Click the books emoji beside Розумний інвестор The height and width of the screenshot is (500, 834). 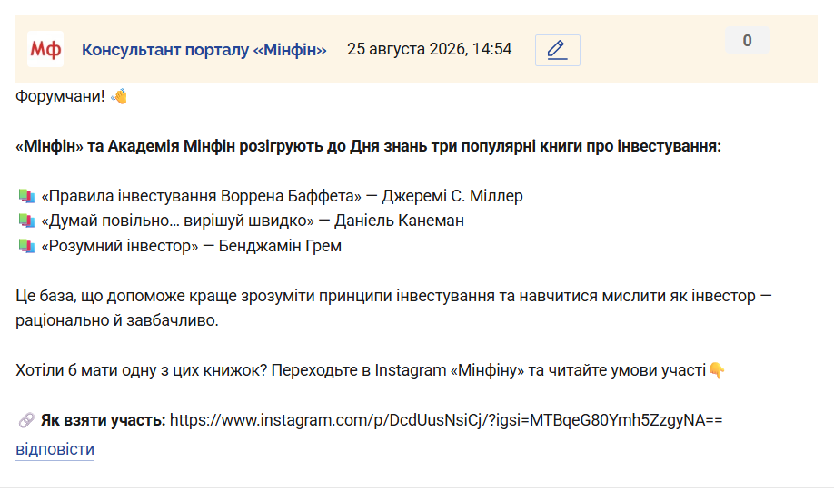click(x=26, y=246)
